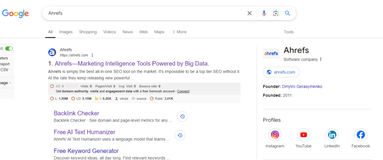Expand the More search filters menu

(x=179, y=32)
